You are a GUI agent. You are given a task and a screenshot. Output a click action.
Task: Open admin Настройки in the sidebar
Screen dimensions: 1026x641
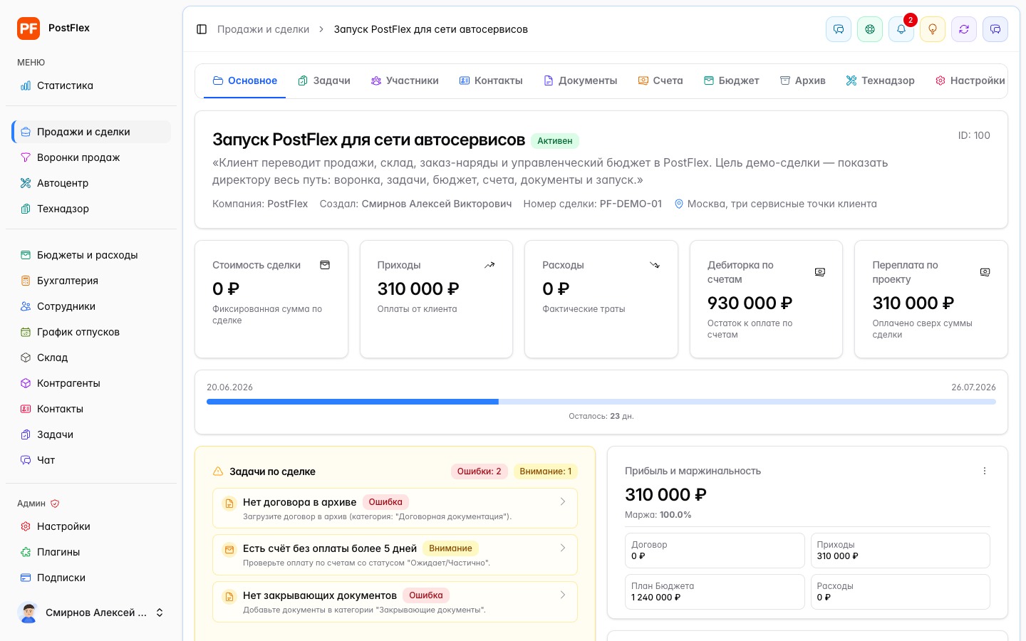pos(91,526)
